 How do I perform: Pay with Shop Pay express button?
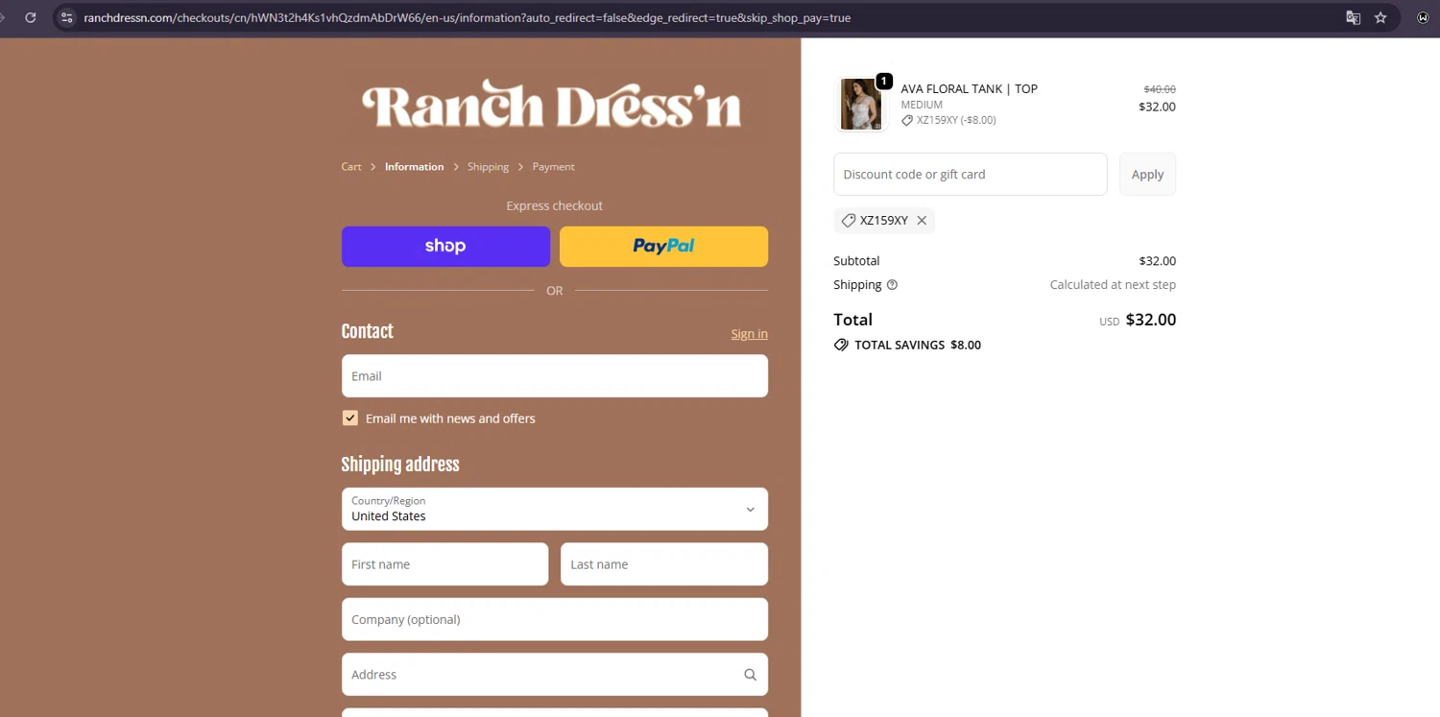pyautogui.click(x=445, y=247)
